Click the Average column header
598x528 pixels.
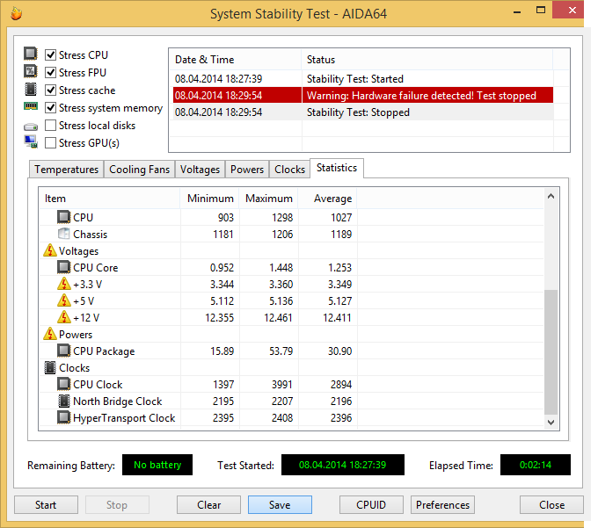pyautogui.click(x=328, y=199)
